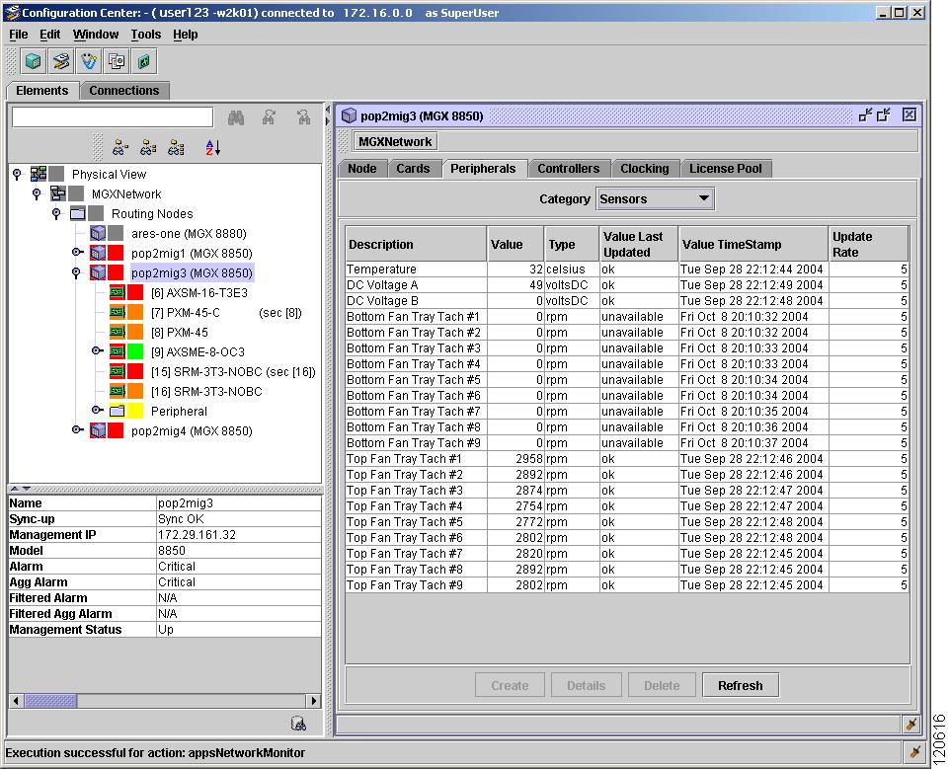This screenshot has height=769, width=950.
Task: Click the stacked documents toolbar icon
Action: point(117,61)
